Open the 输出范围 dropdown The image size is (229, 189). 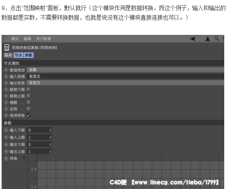coord(125,83)
